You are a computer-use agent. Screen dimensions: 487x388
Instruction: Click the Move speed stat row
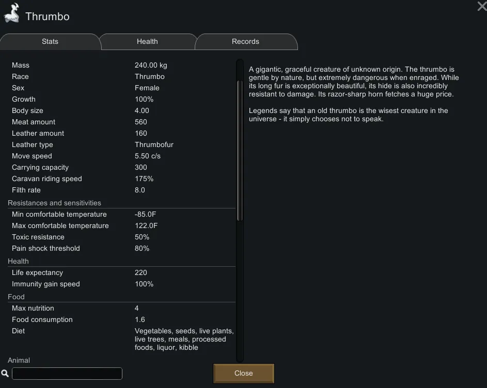pyautogui.click(x=121, y=156)
